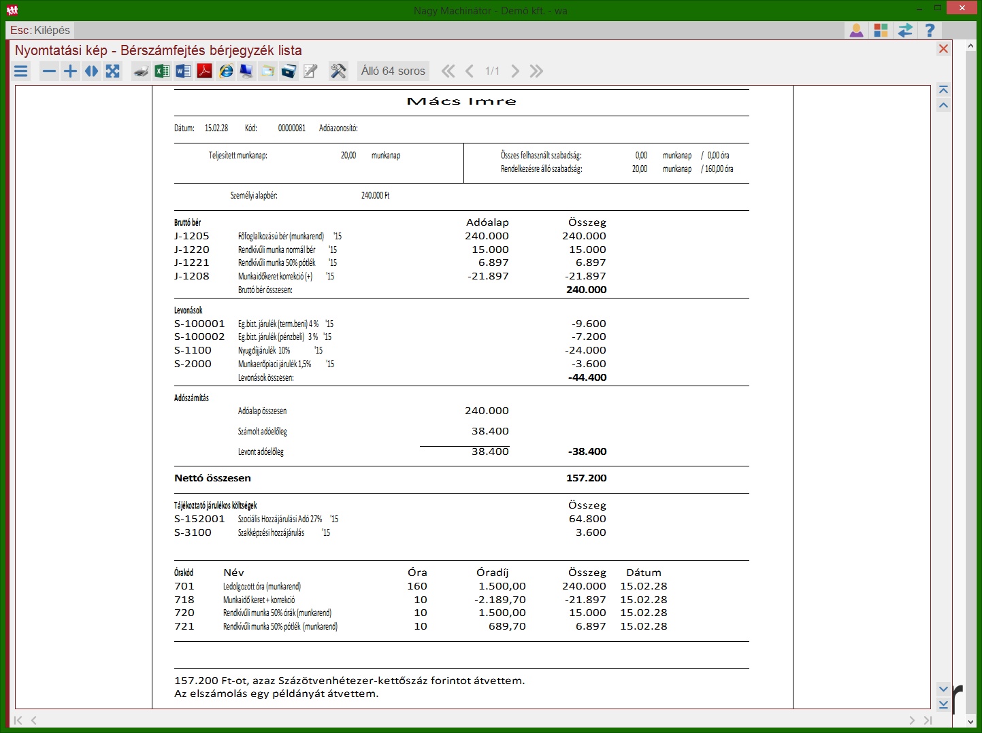Screen dimensions: 982x733
Task: Zoom in with the plus icon
Action: click(70, 71)
